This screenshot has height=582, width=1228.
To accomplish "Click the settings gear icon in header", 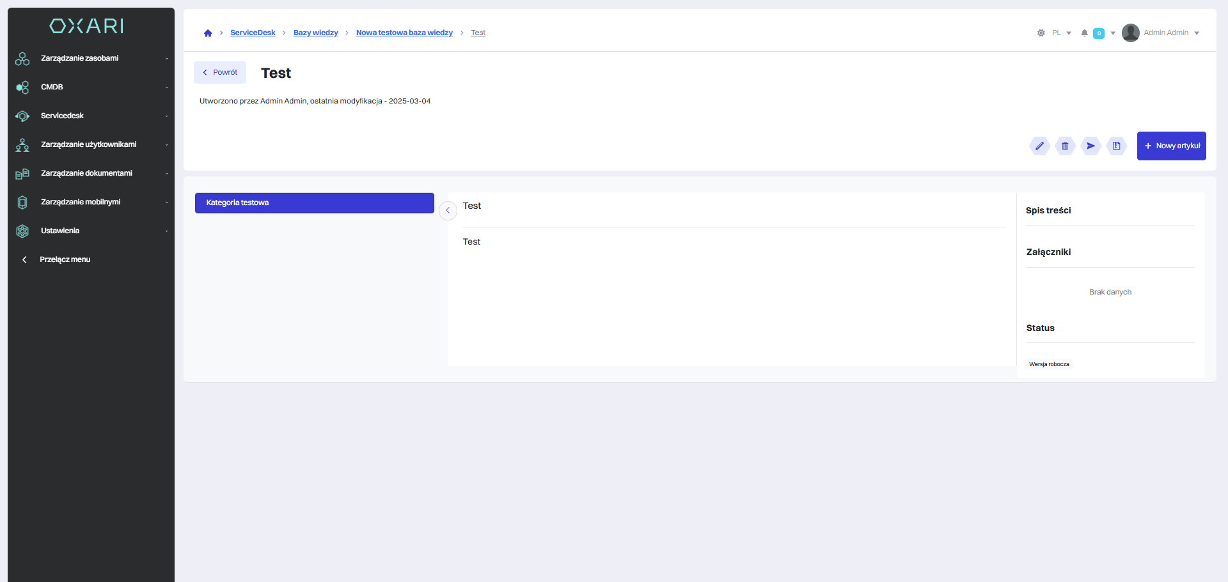I will pos(1041,33).
